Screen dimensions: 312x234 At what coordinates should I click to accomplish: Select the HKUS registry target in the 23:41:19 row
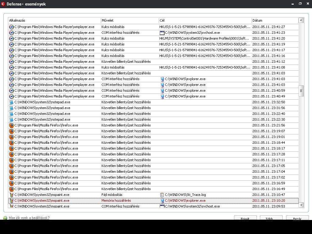[204, 44]
